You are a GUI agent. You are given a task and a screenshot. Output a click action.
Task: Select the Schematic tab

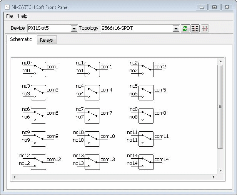point(21,39)
